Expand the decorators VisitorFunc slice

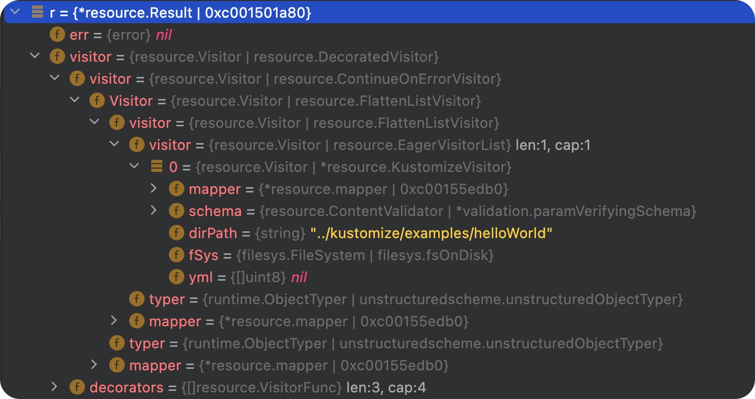54,387
